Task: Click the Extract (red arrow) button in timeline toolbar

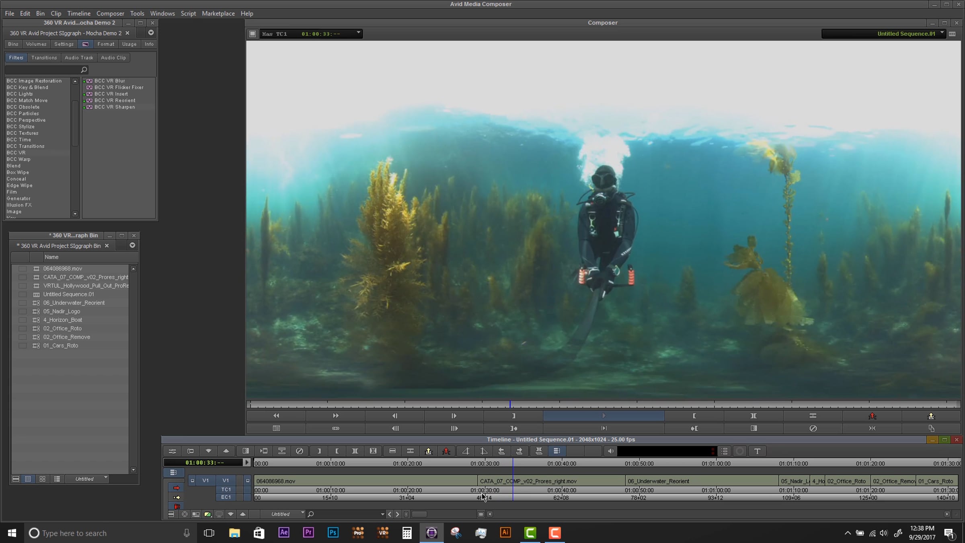Action: [446, 451]
